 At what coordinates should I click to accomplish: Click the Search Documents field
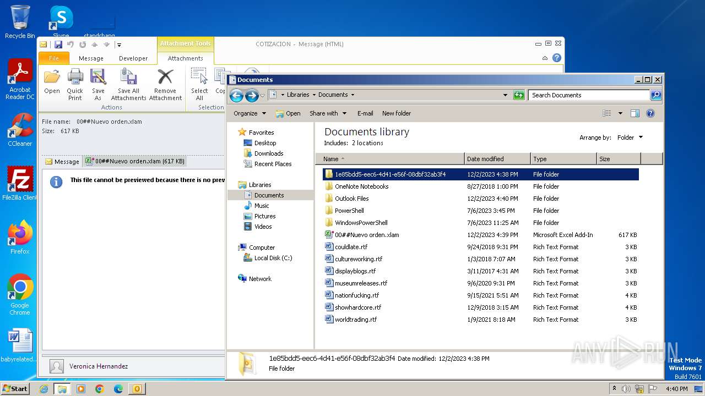[589, 95]
